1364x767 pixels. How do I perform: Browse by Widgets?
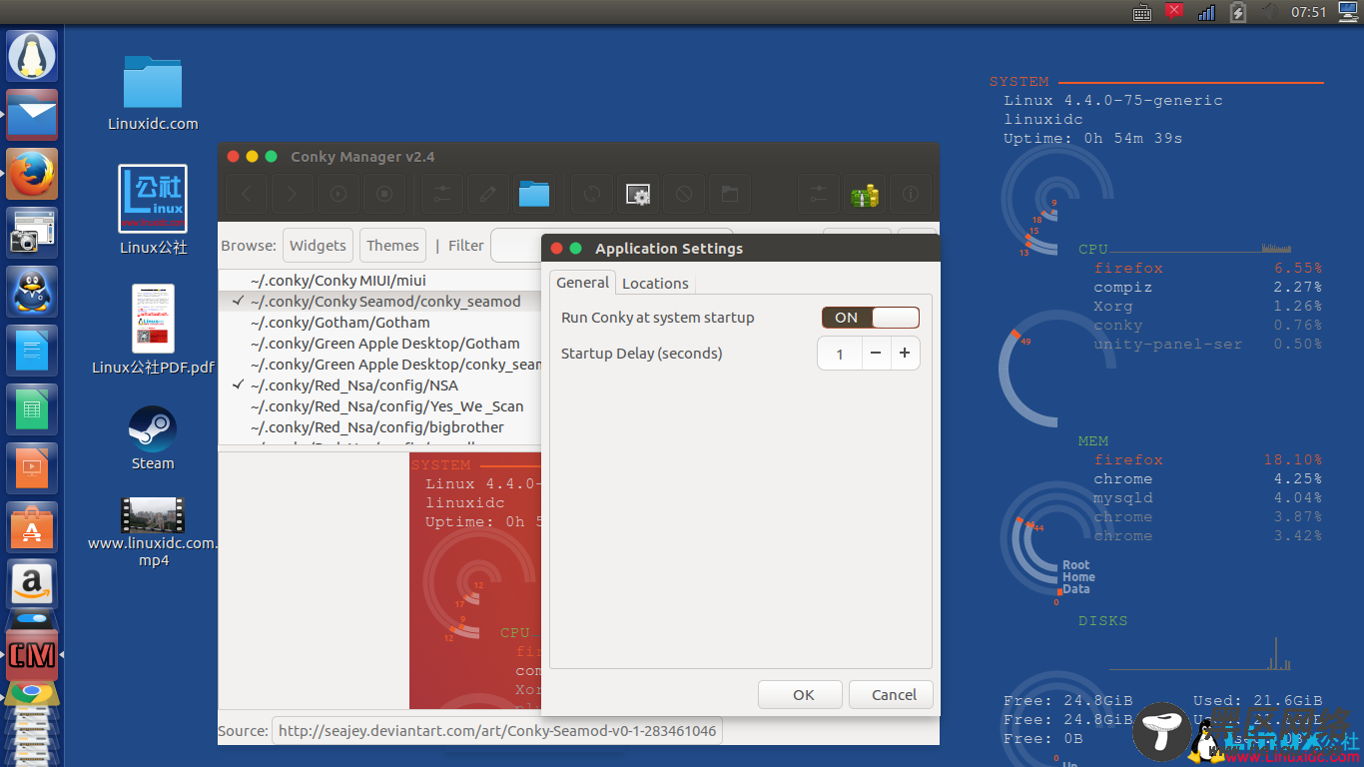click(318, 246)
